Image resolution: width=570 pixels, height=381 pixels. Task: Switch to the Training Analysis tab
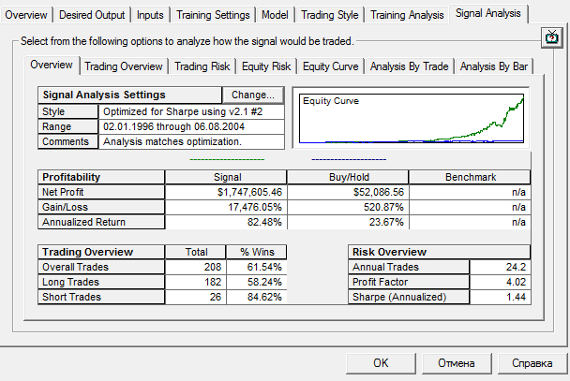(406, 15)
